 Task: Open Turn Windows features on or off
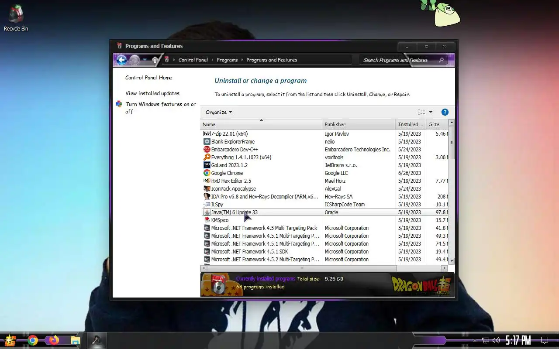[x=161, y=108]
